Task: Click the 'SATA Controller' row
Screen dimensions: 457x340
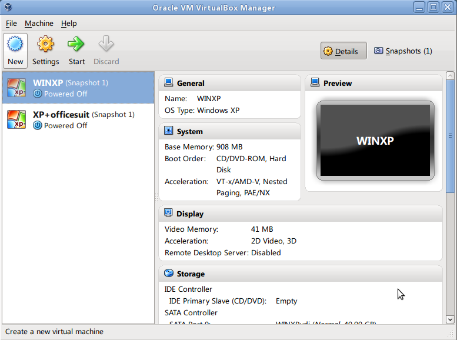Action: [191, 312]
